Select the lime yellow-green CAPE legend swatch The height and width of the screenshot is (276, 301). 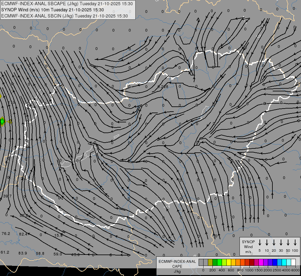click(x=224, y=262)
